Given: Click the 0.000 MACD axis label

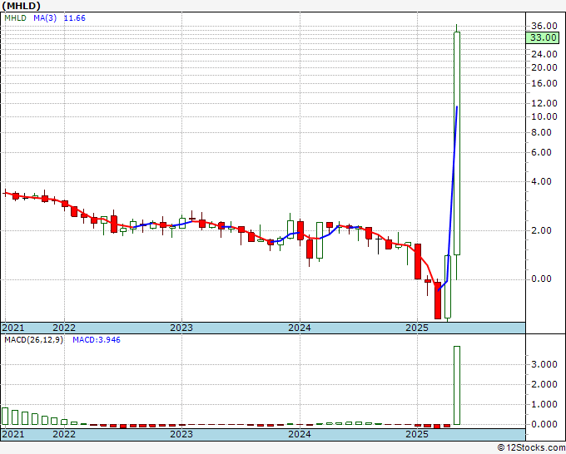Looking at the screenshot, I should [544, 424].
